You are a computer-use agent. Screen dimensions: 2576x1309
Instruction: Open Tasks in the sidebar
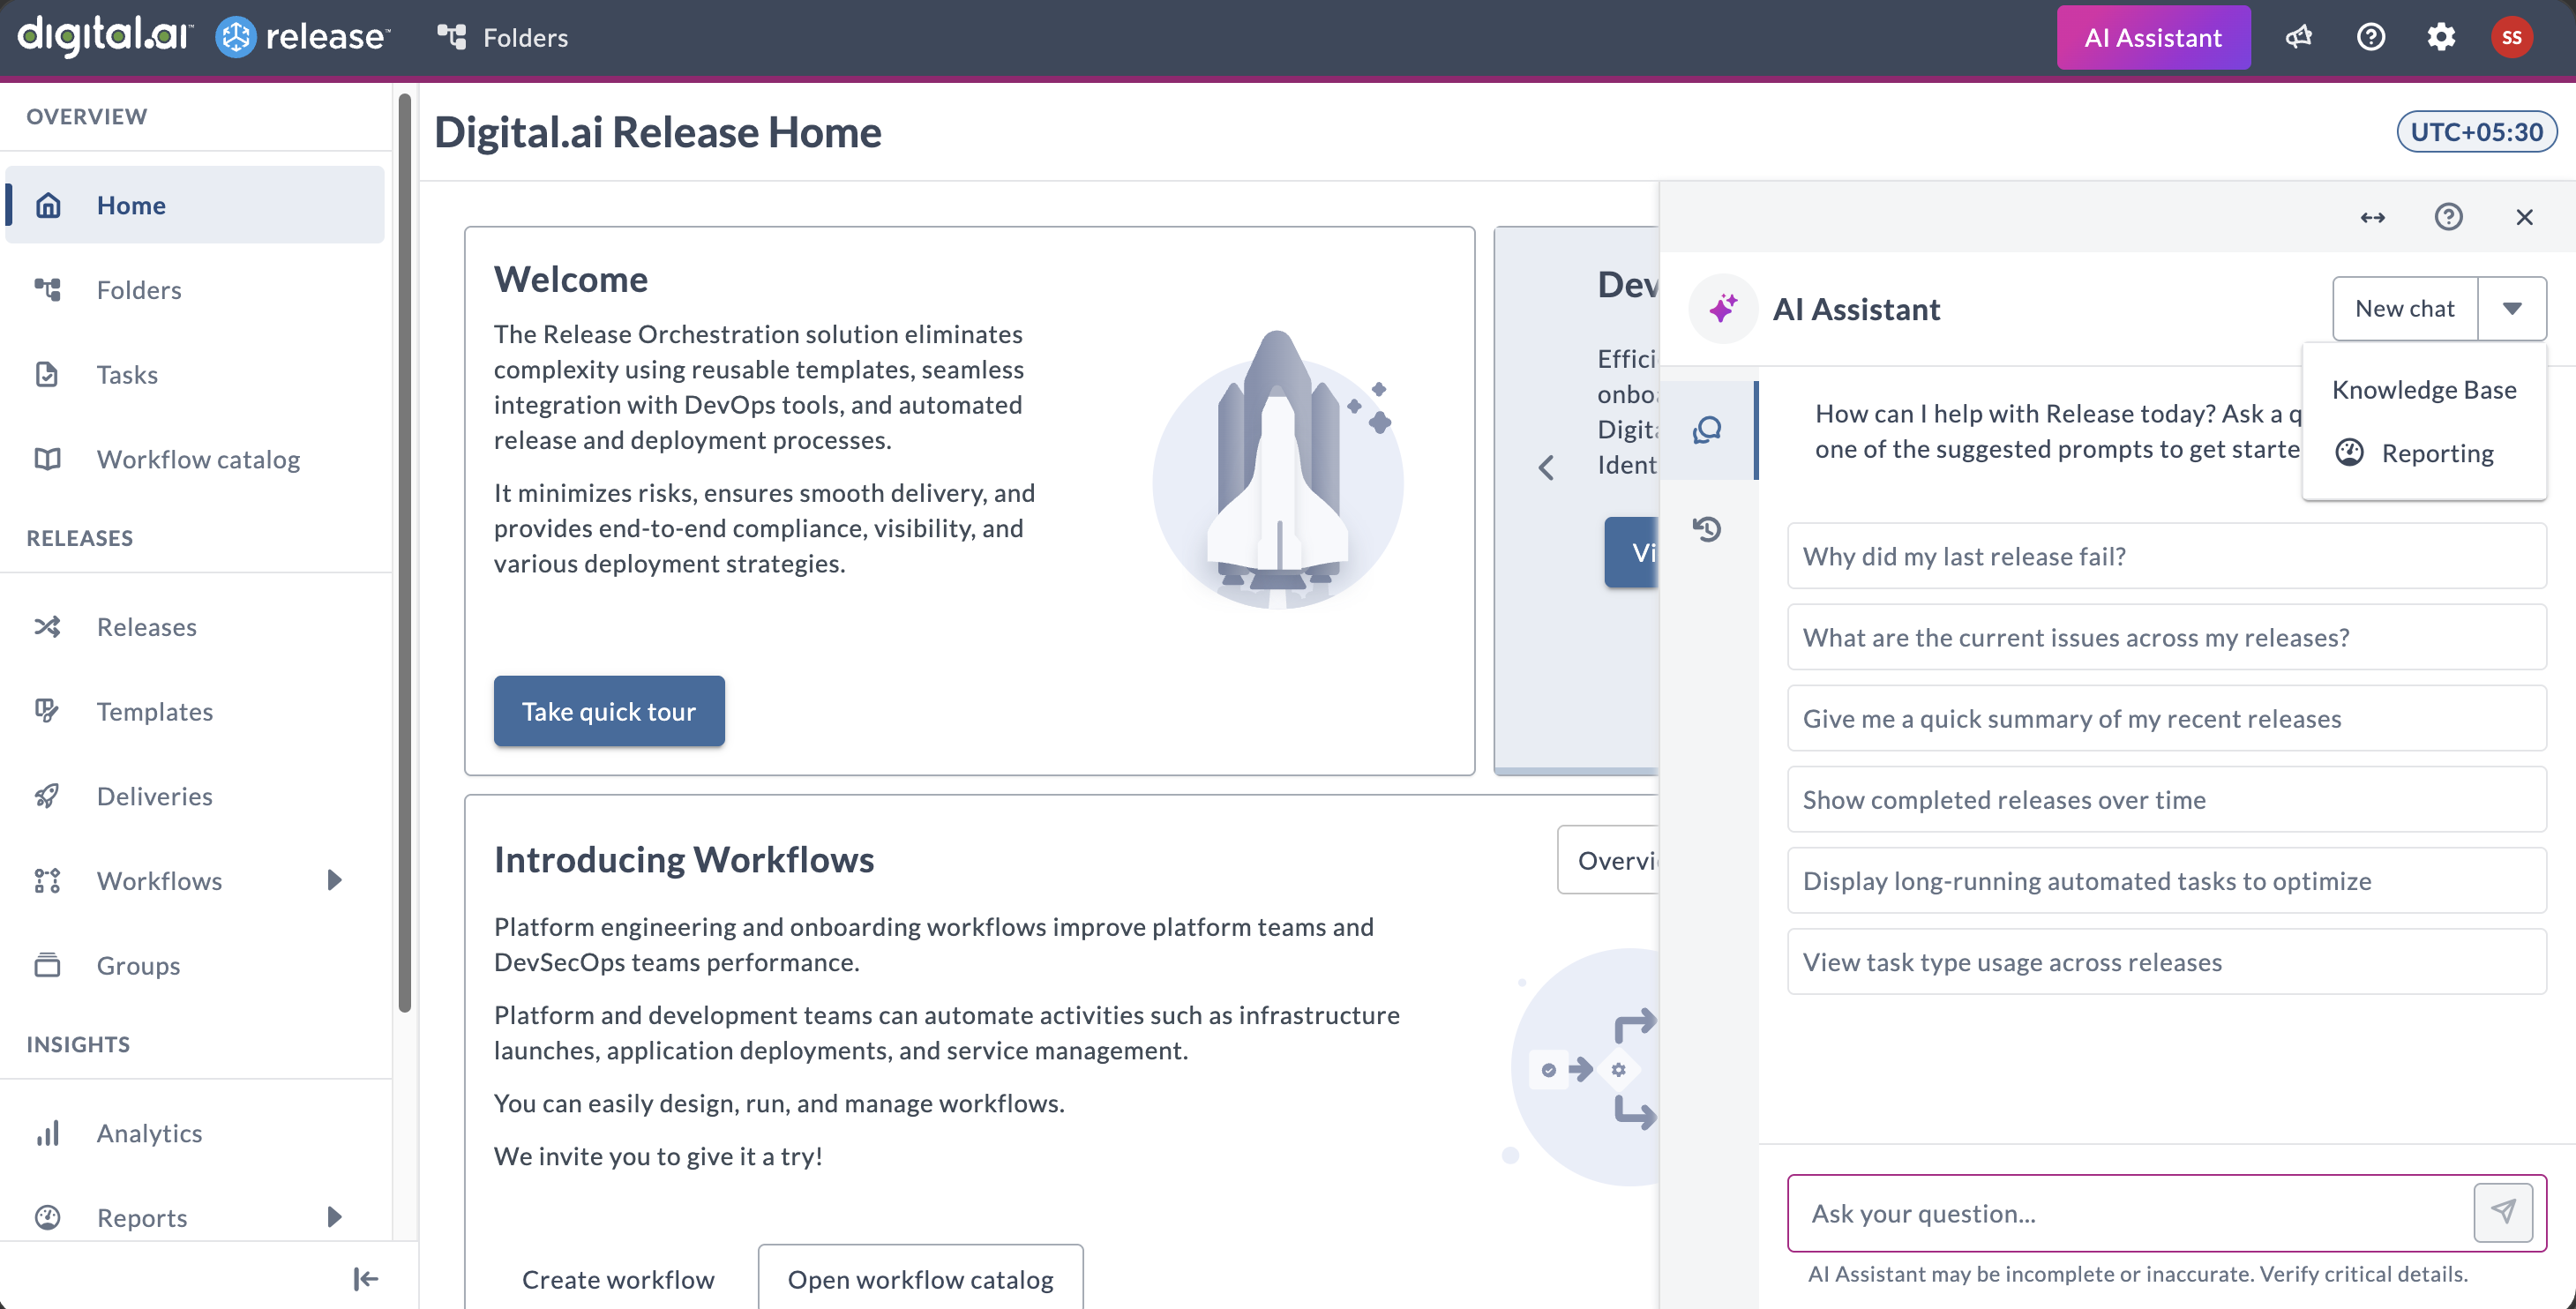tap(195, 374)
